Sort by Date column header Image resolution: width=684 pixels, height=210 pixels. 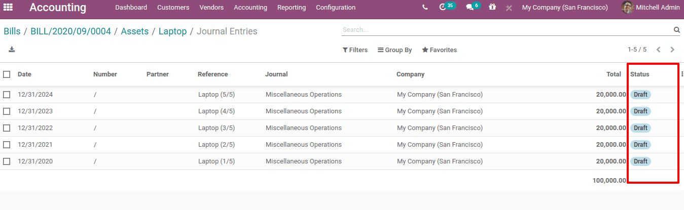(24, 74)
